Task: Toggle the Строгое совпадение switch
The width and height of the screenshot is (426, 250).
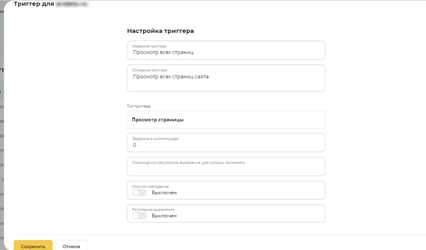Action: point(139,193)
